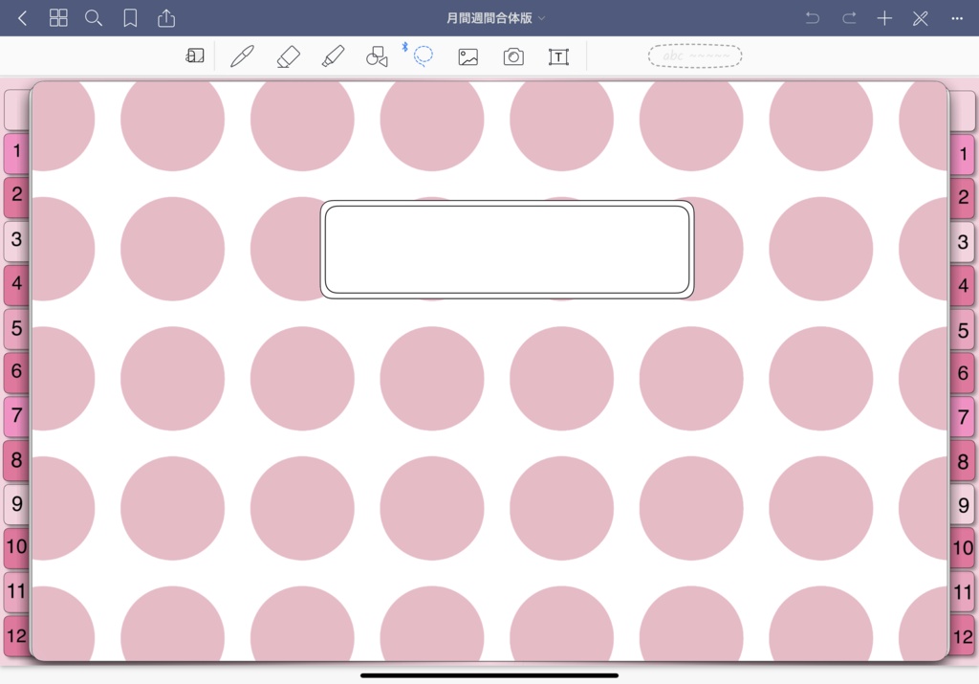
Task: Open right month tab 1
Action: [963, 154]
